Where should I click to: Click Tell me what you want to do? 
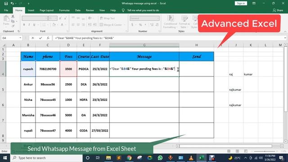[143, 10]
